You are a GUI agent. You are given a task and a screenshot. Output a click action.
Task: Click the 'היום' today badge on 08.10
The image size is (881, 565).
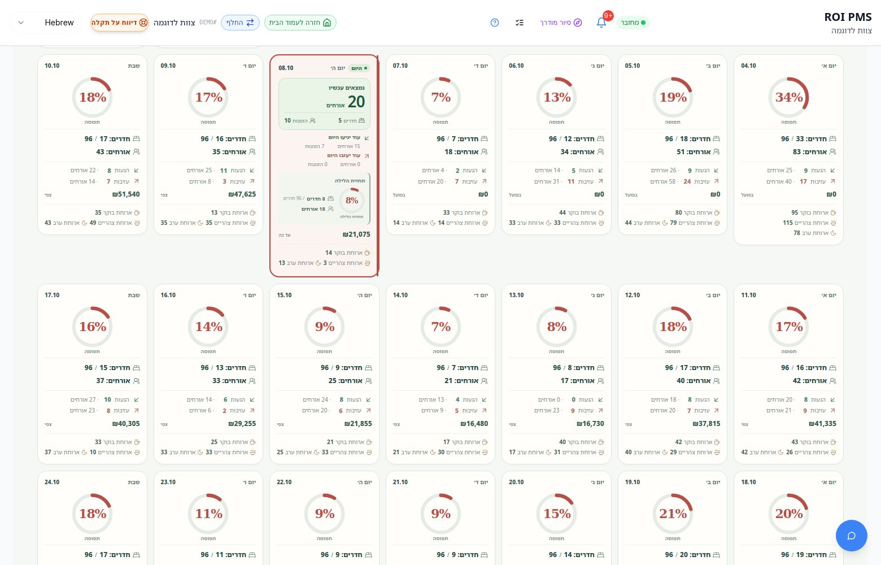pyautogui.click(x=359, y=68)
